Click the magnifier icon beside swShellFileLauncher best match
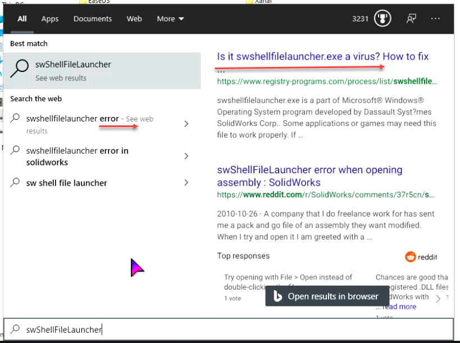Viewport: 460px width, 343px height. [x=19, y=69]
